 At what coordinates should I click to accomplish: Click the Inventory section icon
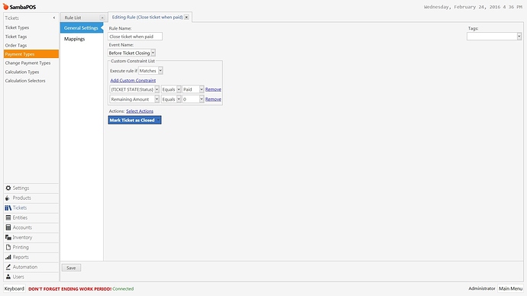(8, 237)
